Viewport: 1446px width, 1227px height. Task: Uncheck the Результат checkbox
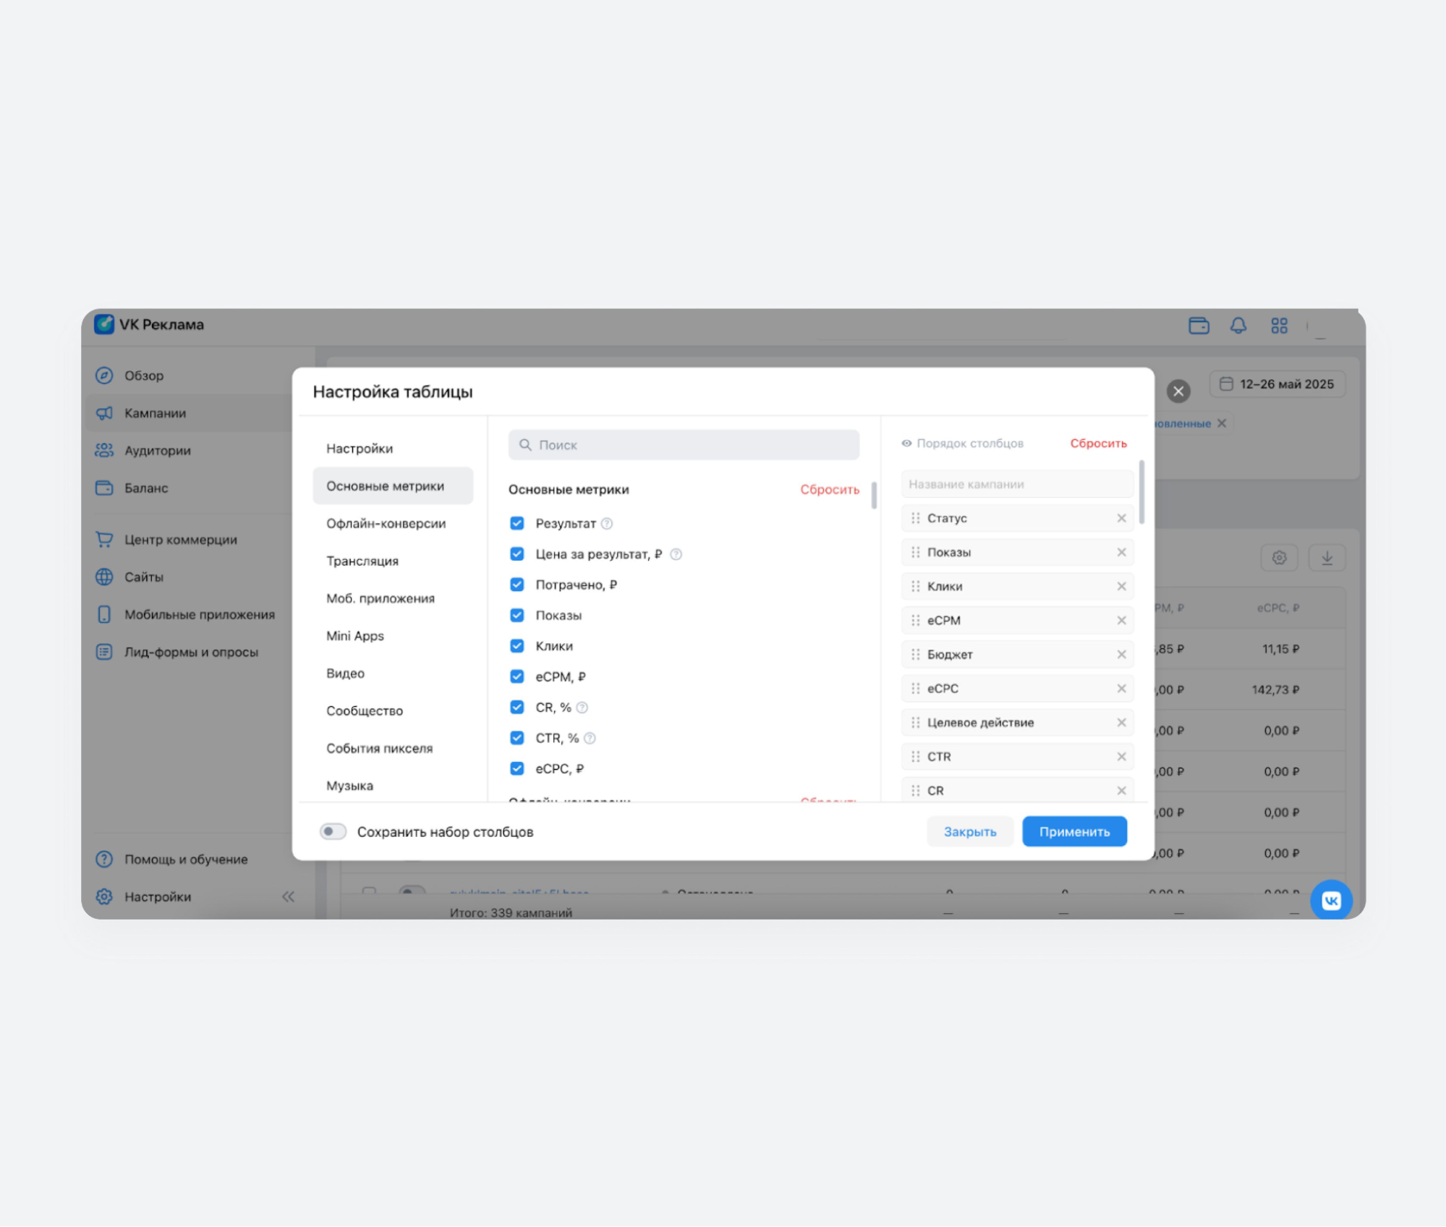point(516,523)
